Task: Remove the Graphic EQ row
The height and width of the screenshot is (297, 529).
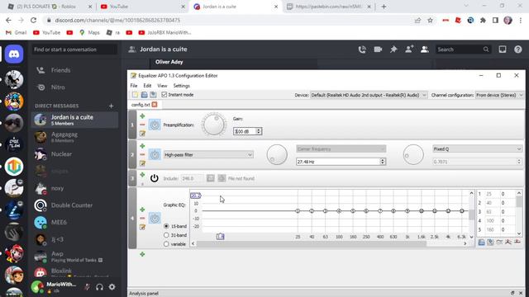Action: click(x=142, y=218)
